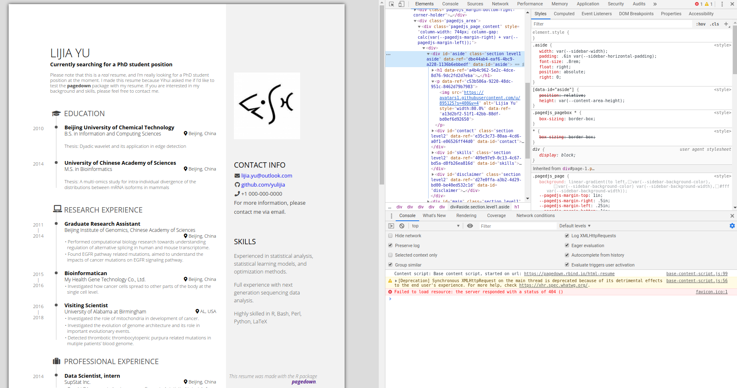The image size is (737, 388).
Task: Uncheck the Preserve log checkbox
Action: 390,245
